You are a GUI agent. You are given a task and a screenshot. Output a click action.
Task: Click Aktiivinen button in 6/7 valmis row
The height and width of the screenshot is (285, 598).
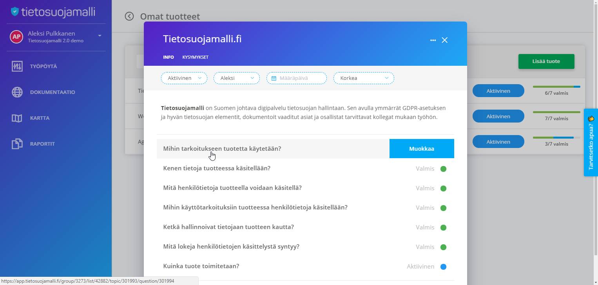pos(498,91)
